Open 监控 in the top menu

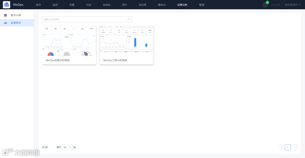click(55, 5)
